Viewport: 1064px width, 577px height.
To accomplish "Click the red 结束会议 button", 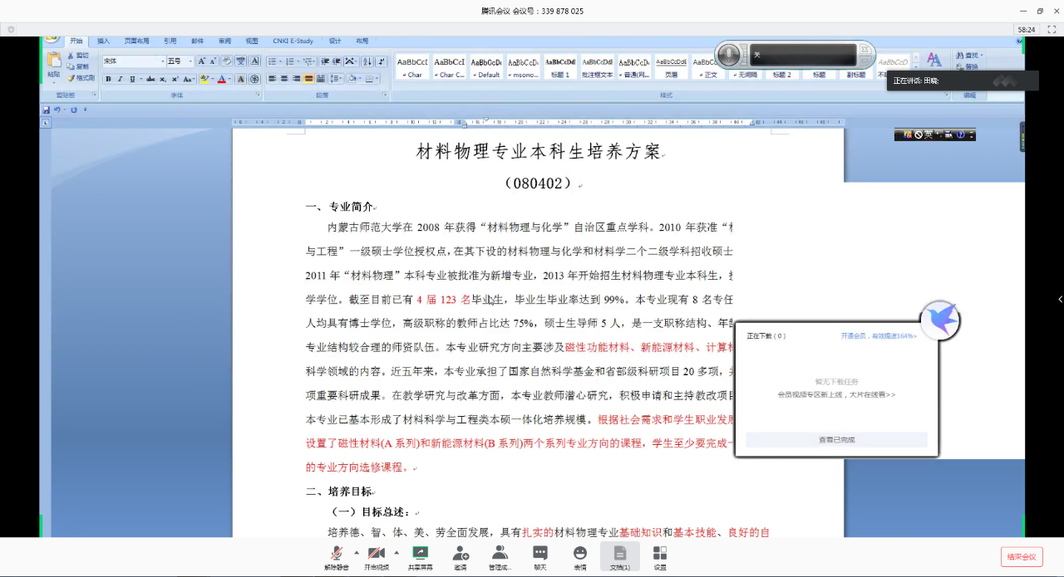I will [x=1022, y=557].
